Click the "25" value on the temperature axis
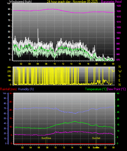 coord(118,112)
